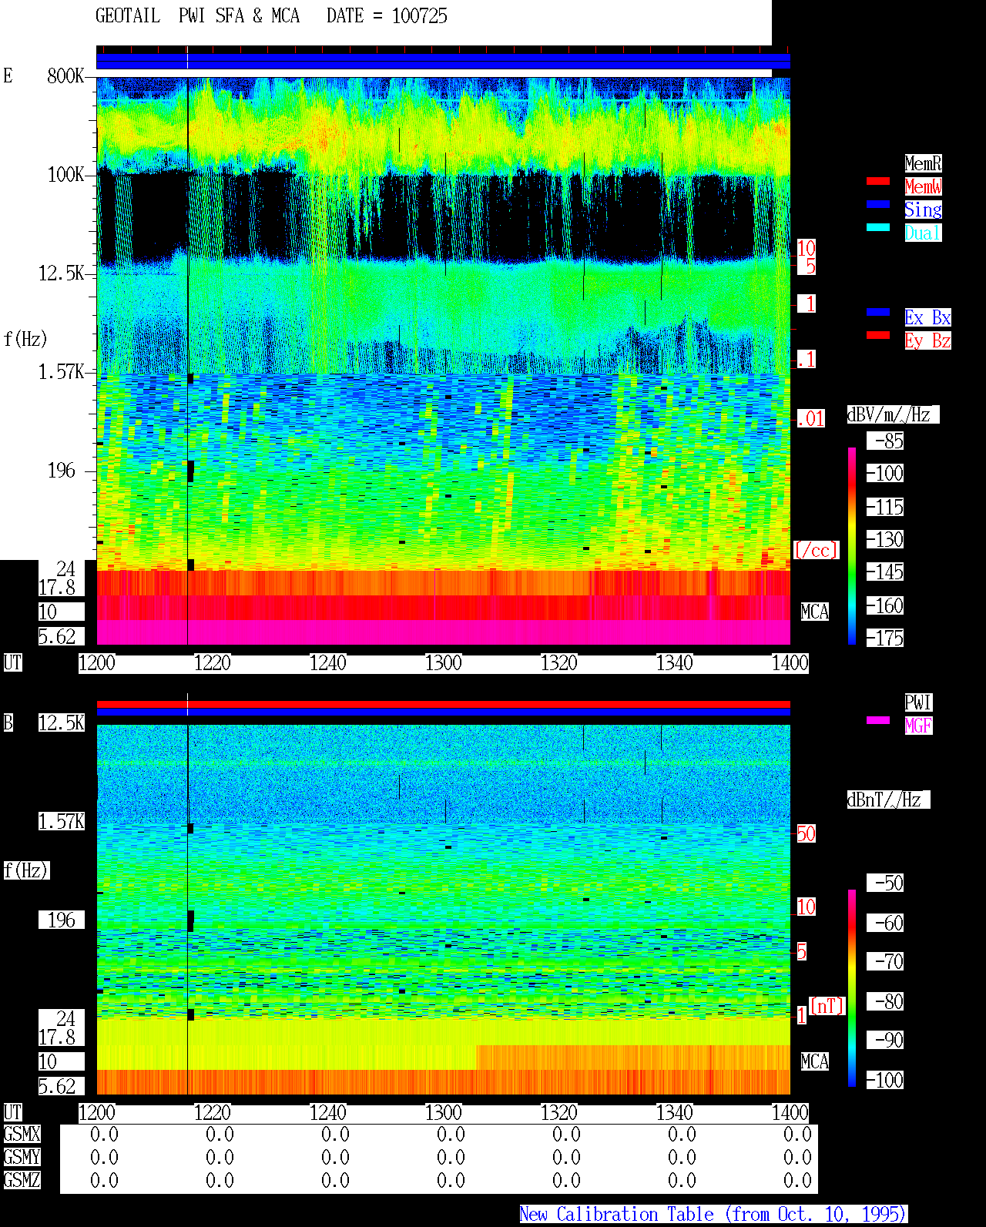This screenshot has height=1227, width=986.
Task: Click the MemR legend label
Action: click(x=923, y=163)
